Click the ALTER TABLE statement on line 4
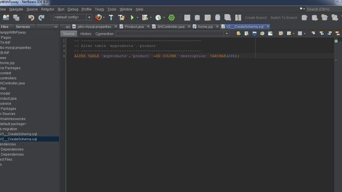Screen dimensions: 342x192 pos(157,56)
